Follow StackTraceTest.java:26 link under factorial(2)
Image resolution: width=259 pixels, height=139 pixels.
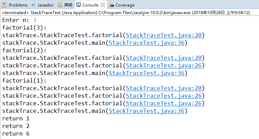(164, 66)
